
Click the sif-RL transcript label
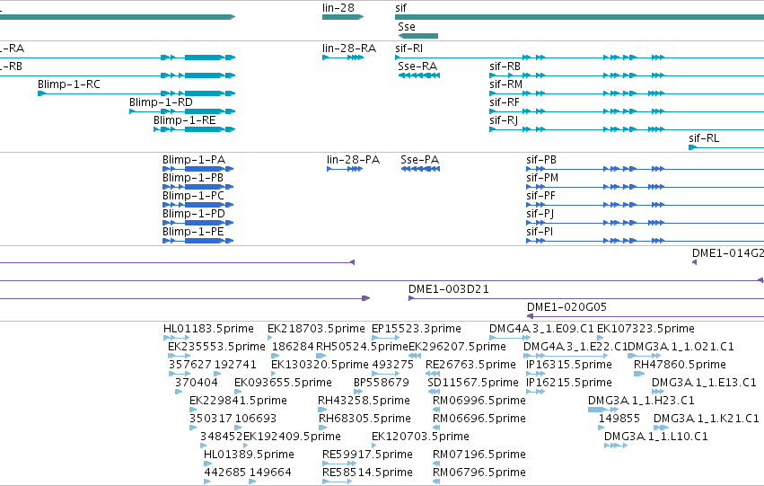pos(704,138)
